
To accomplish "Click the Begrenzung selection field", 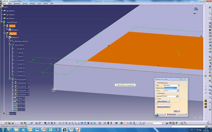I will click(171, 88).
